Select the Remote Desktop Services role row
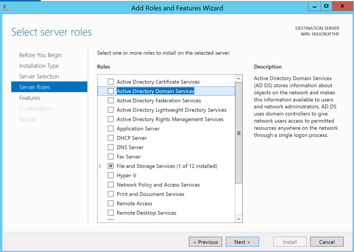The image size is (354, 252). pos(146,213)
